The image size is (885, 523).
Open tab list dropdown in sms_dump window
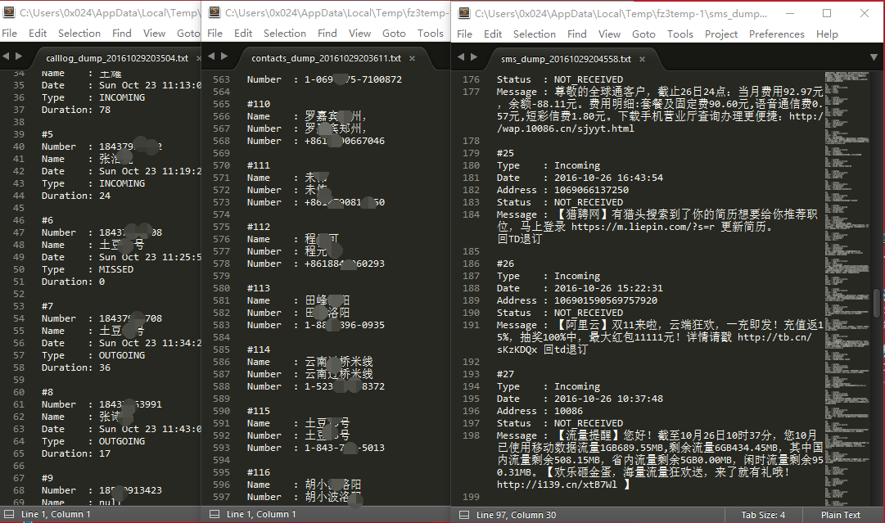[x=874, y=57]
